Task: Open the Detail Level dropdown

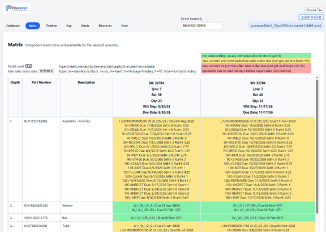Action: point(29,66)
